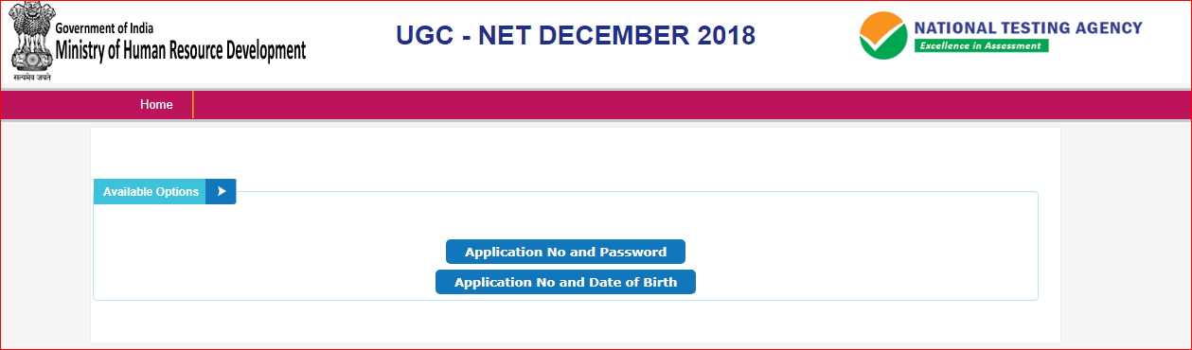1192x350 pixels.
Task: Click the NTA orange-green checkmark logo
Action: pos(882,35)
